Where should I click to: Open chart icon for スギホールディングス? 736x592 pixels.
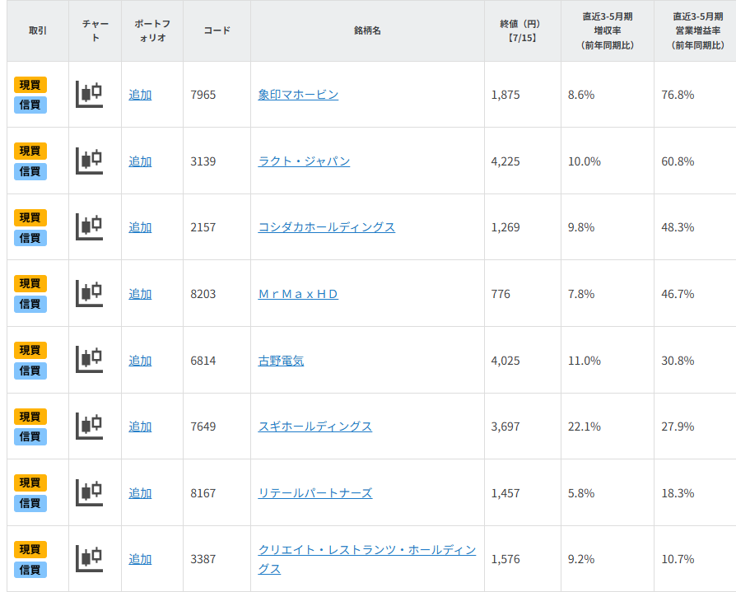[89, 426]
